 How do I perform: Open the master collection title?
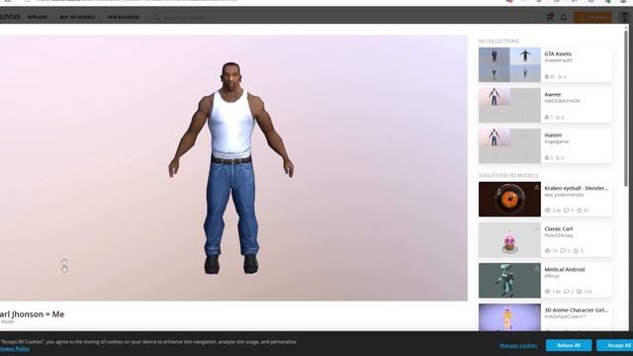(x=553, y=135)
